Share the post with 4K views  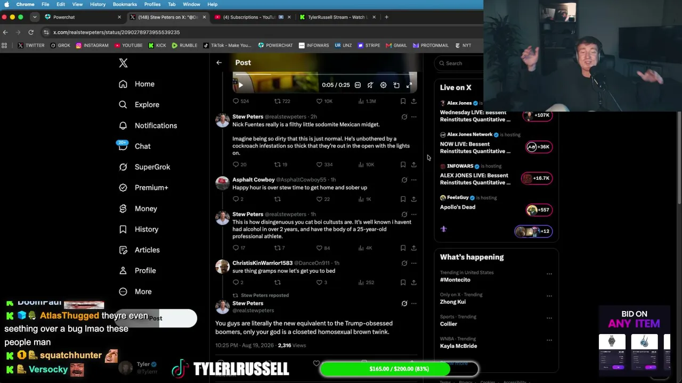coord(413,248)
